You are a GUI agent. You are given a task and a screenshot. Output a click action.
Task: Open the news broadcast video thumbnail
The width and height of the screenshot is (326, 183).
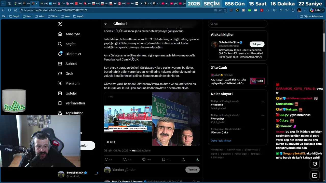click(128, 119)
